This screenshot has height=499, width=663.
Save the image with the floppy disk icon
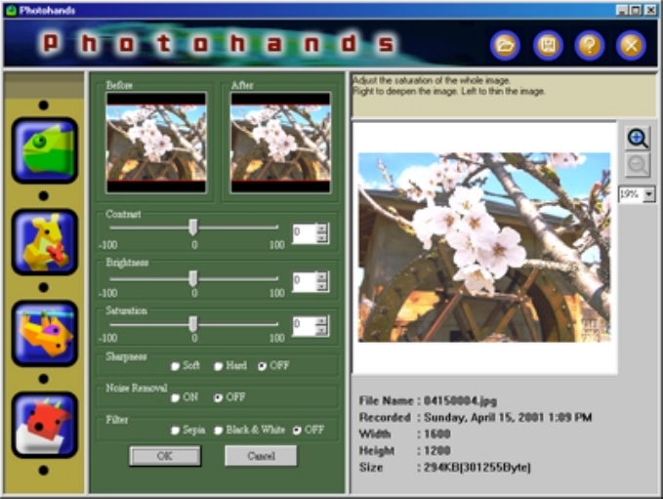coord(548,45)
